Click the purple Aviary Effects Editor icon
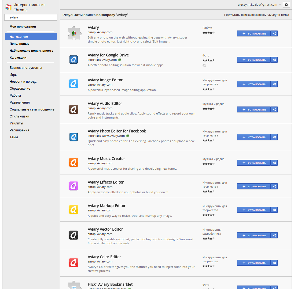The image size is (294, 289). (x=73, y=186)
